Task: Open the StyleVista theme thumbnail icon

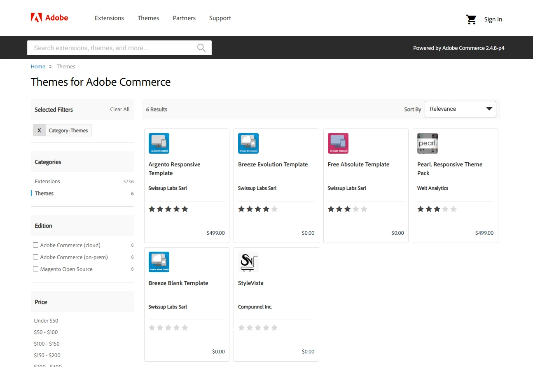Action: point(248,262)
